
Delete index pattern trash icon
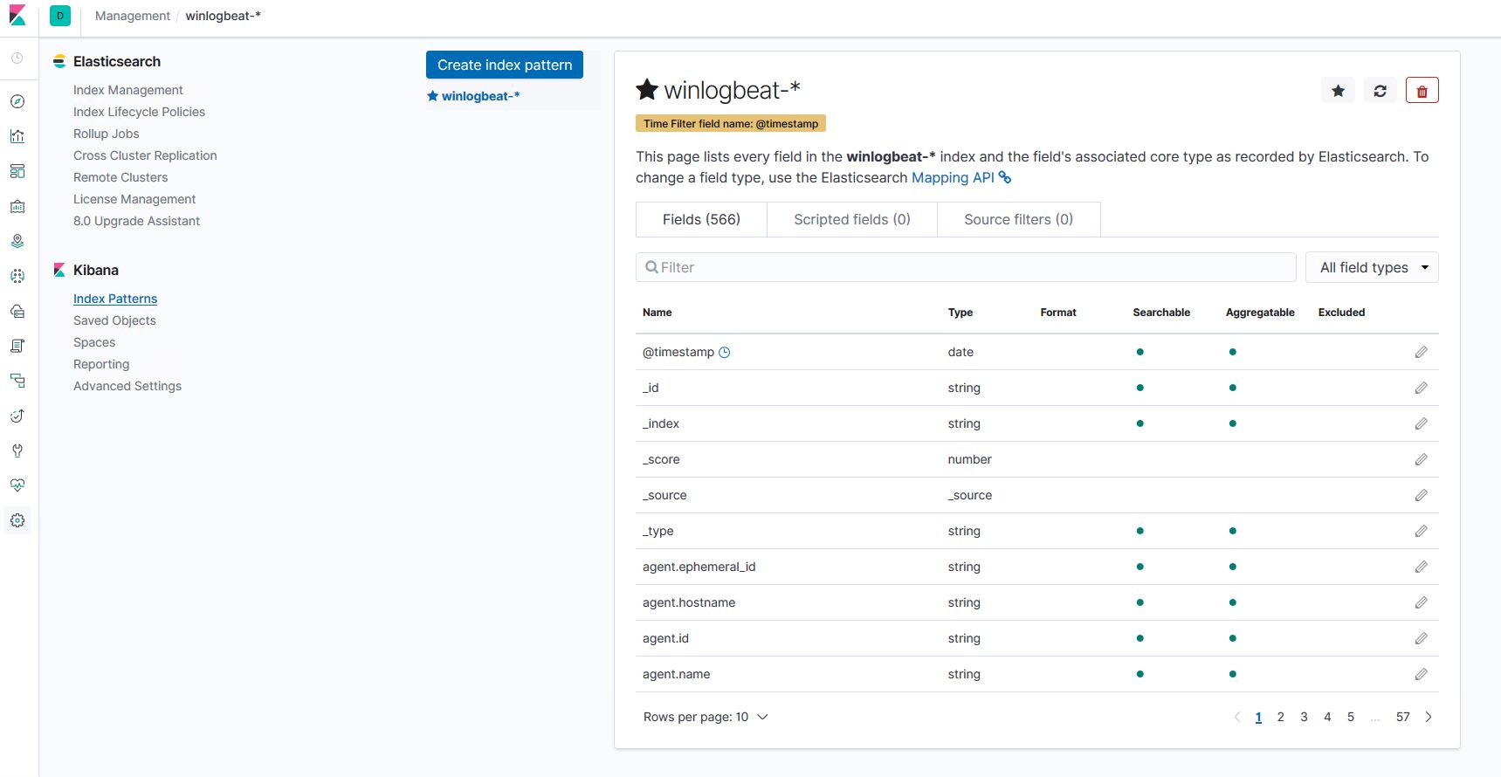[x=1422, y=91]
